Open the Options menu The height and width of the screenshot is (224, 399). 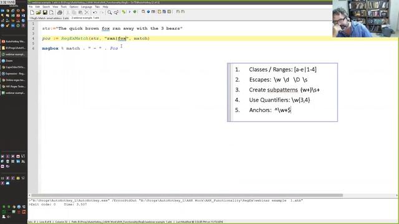coord(74,7)
